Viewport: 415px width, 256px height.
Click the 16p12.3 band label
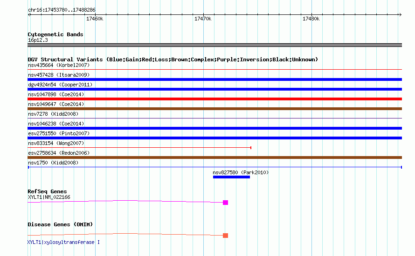pos(38,40)
